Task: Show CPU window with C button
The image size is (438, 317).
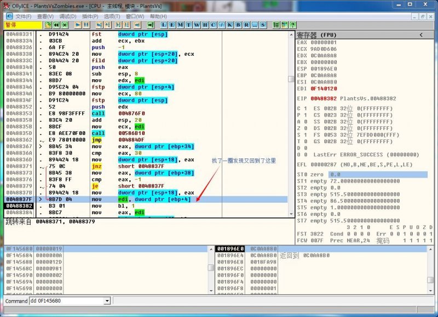Action: [x=214, y=25]
